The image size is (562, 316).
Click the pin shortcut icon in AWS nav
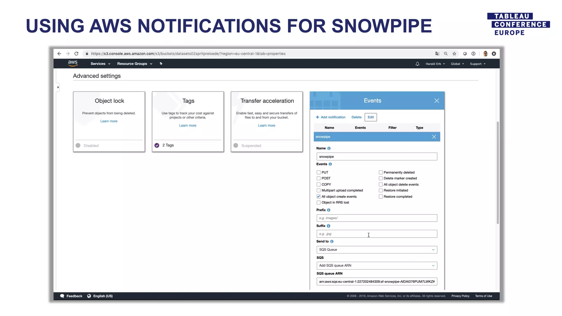(161, 64)
